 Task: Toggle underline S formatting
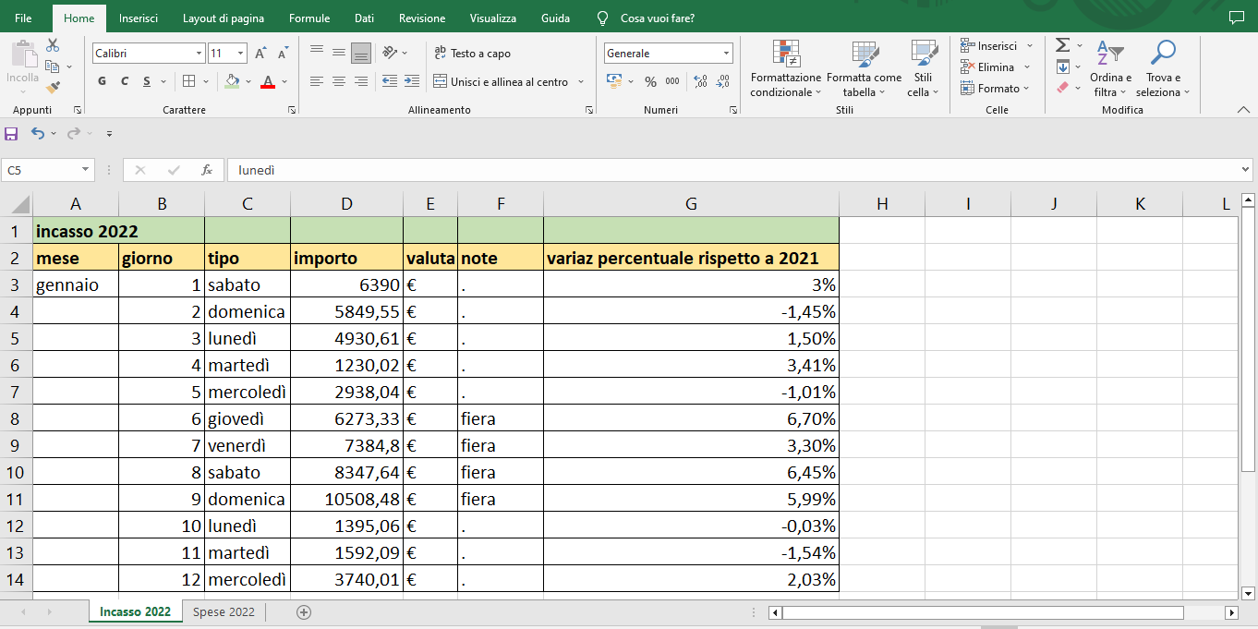147,81
